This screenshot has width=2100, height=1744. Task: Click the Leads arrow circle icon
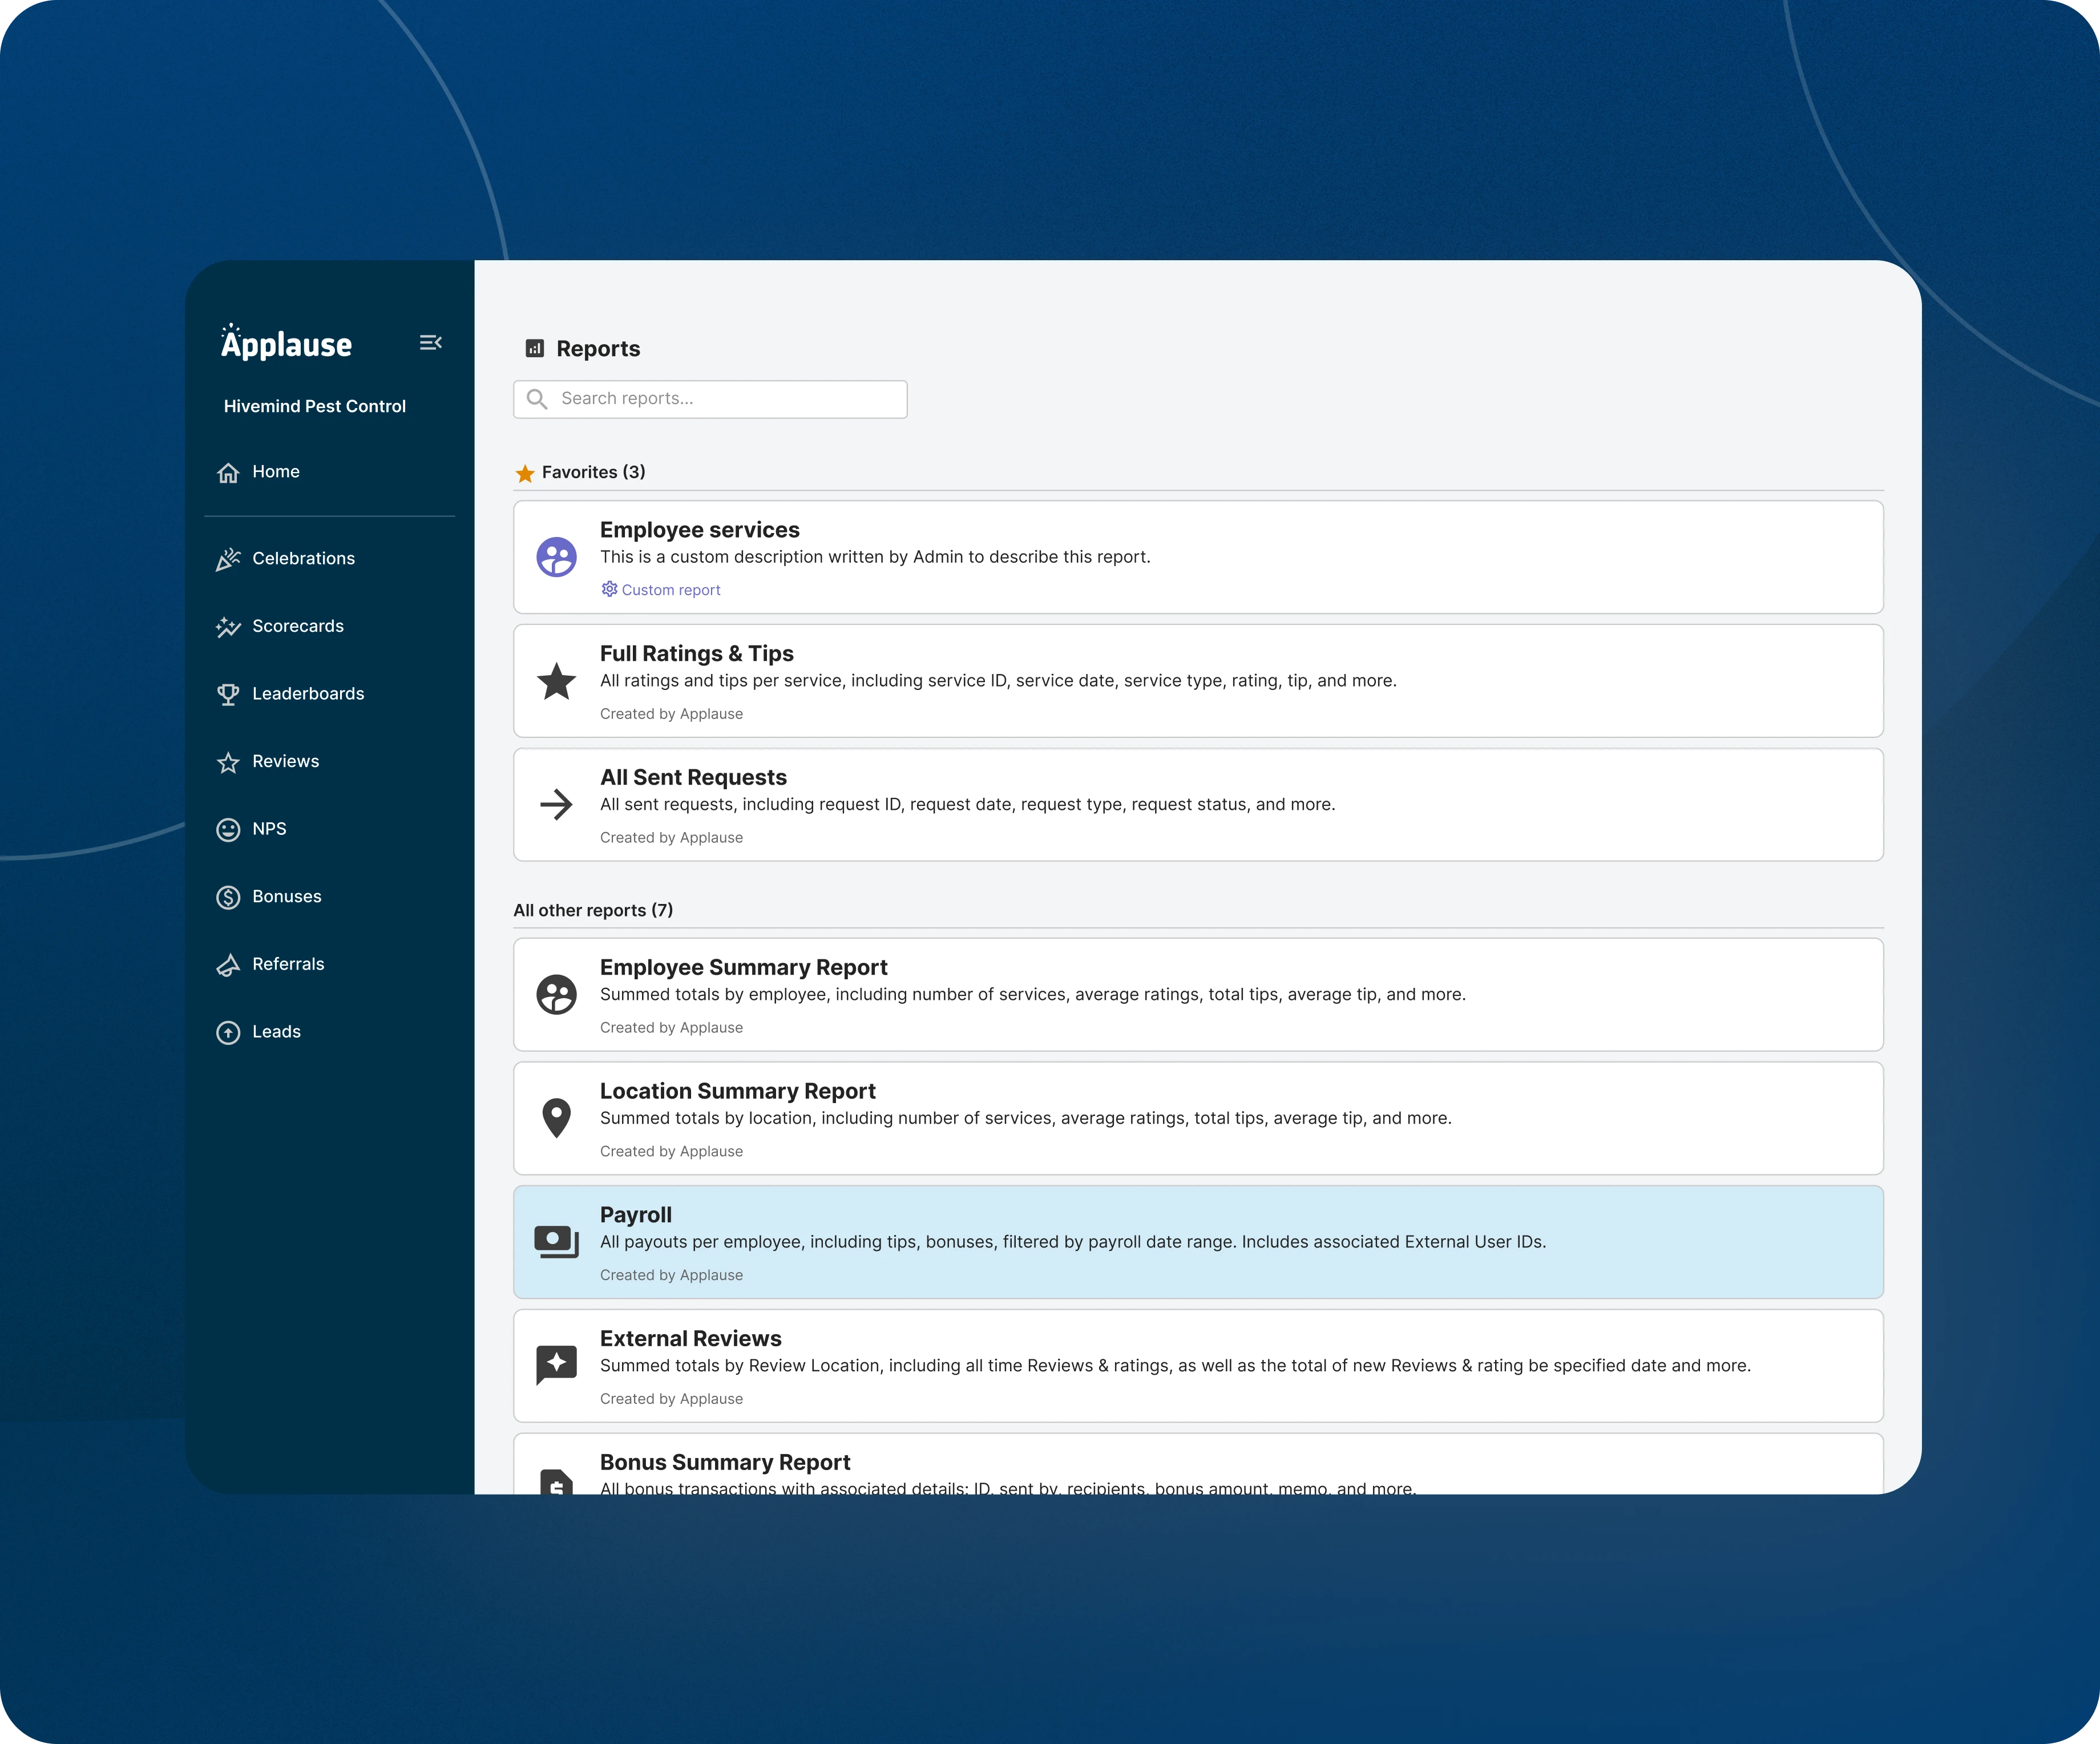tap(228, 1032)
